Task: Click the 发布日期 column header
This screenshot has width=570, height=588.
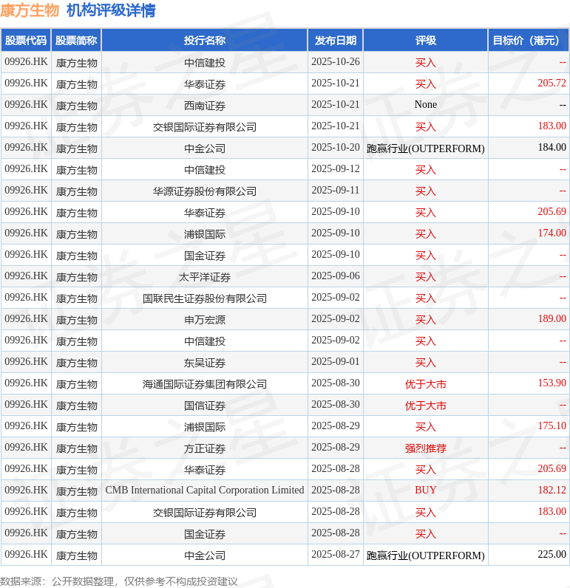Action: click(x=336, y=40)
